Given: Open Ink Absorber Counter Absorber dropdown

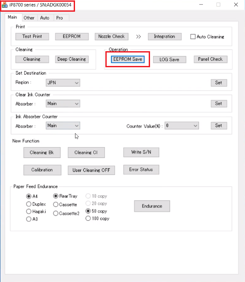Looking at the screenshot, I should (63, 125).
